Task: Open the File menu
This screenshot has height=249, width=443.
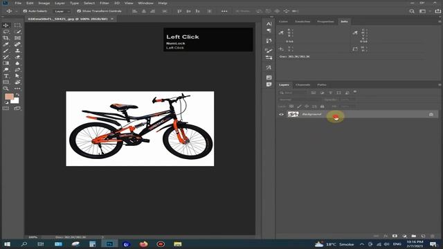Action: [18, 3]
